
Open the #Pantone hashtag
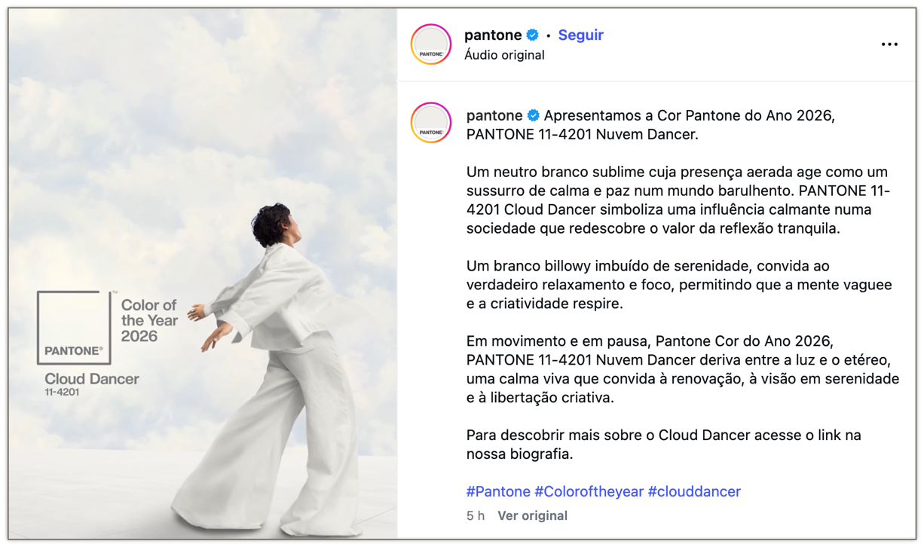498,491
